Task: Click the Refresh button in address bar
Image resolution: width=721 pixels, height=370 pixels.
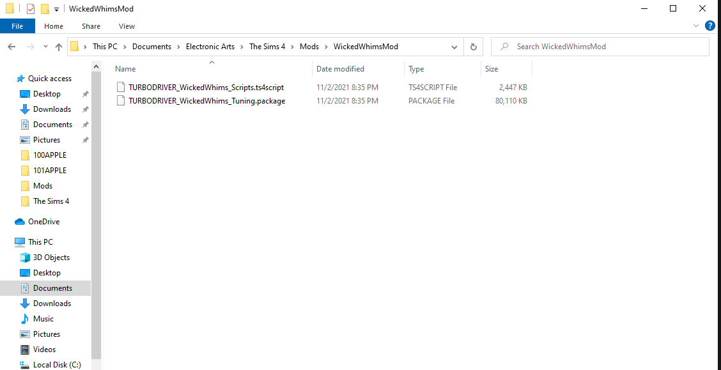Action: click(x=474, y=47)
